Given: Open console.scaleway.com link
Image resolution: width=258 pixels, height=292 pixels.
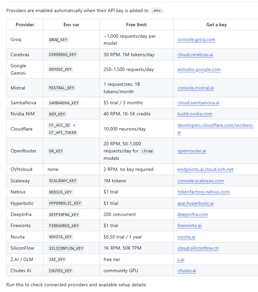Looking at the screenshot, I should pyautogui.click(x=200, y=181).
